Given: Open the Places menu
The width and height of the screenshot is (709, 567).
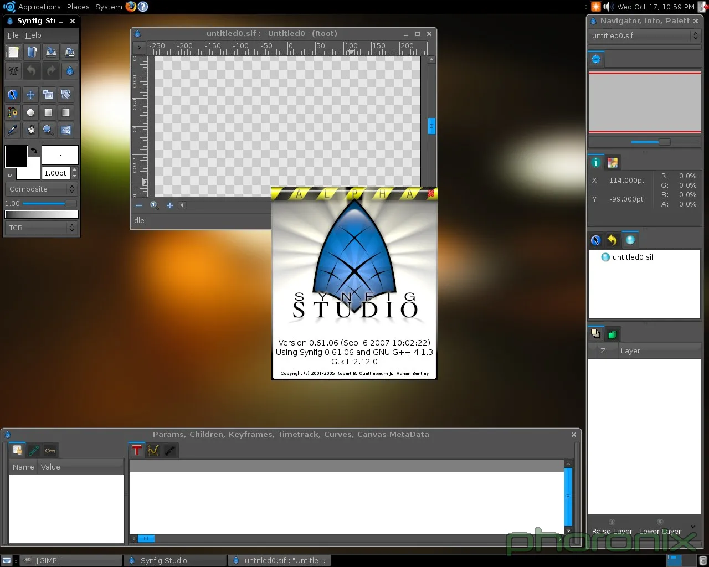Looking at the screenshot, I should (78, 7).
